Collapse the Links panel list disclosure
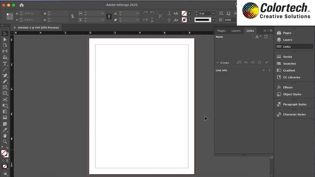Viewport: 315px width, 177px height. point(218,63)
